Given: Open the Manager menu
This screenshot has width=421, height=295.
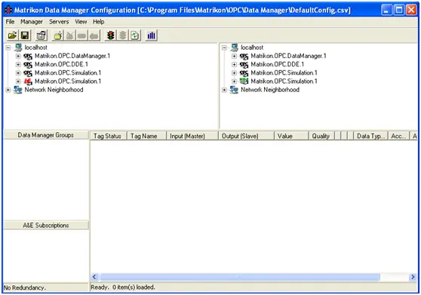Looking at the screenshot, I should (x=32, y=22).
